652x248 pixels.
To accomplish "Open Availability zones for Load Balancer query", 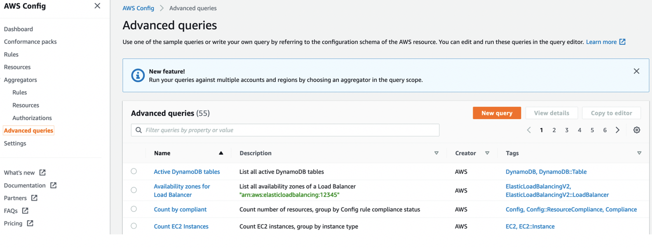I will coord(182,190).
